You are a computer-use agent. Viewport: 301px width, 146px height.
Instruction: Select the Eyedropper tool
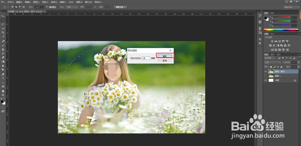pyautogui.click(x=3, y=36)
